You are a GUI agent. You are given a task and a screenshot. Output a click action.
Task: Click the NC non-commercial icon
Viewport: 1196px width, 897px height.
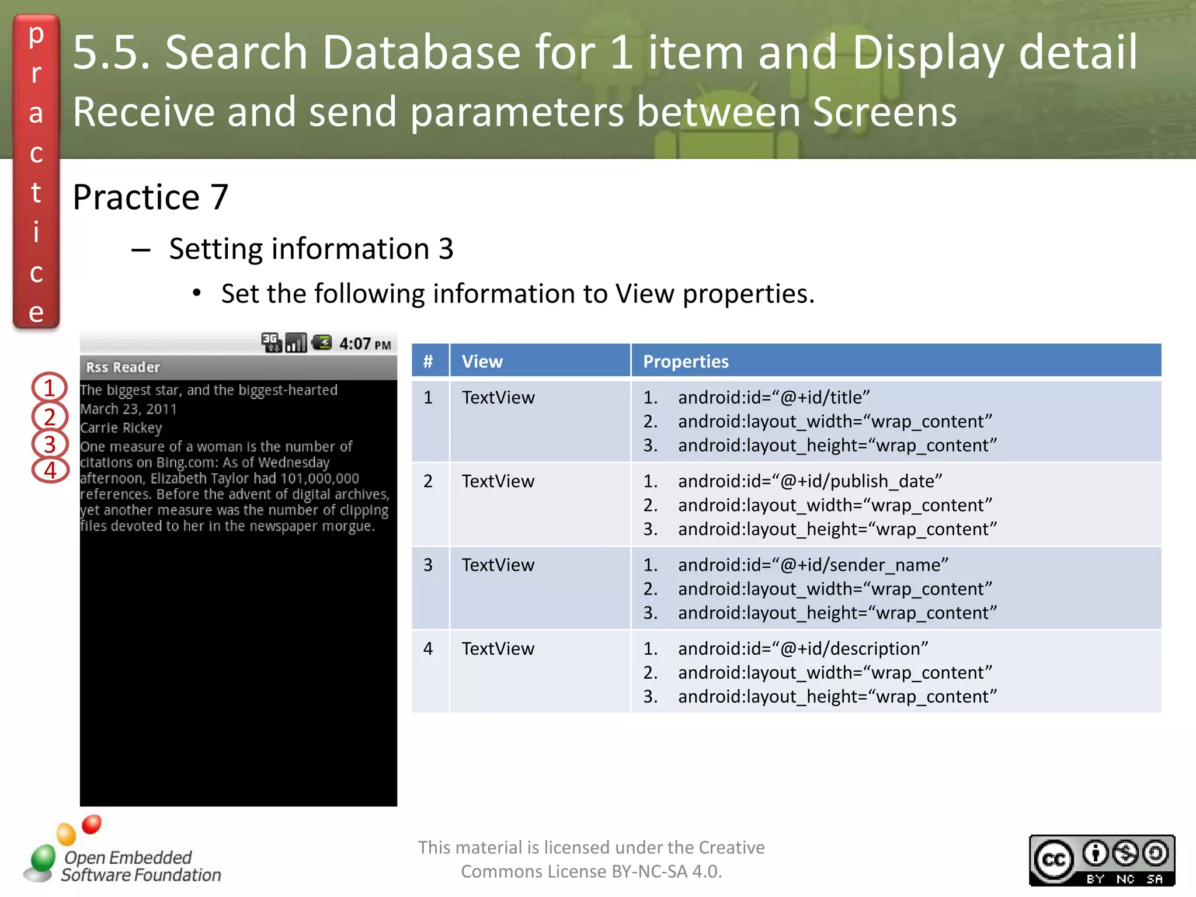1125,854
